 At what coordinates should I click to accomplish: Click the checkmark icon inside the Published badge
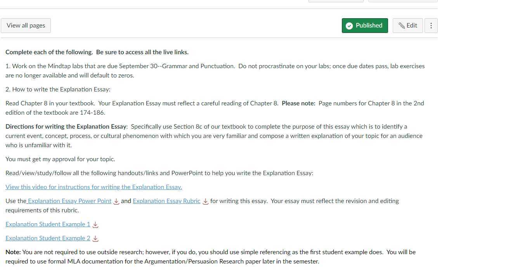(x=349, y=25)
